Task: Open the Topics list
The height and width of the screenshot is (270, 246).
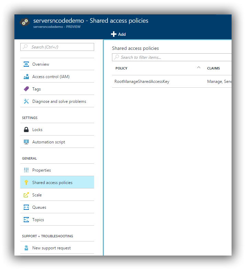Action: [x=57, y=220]
